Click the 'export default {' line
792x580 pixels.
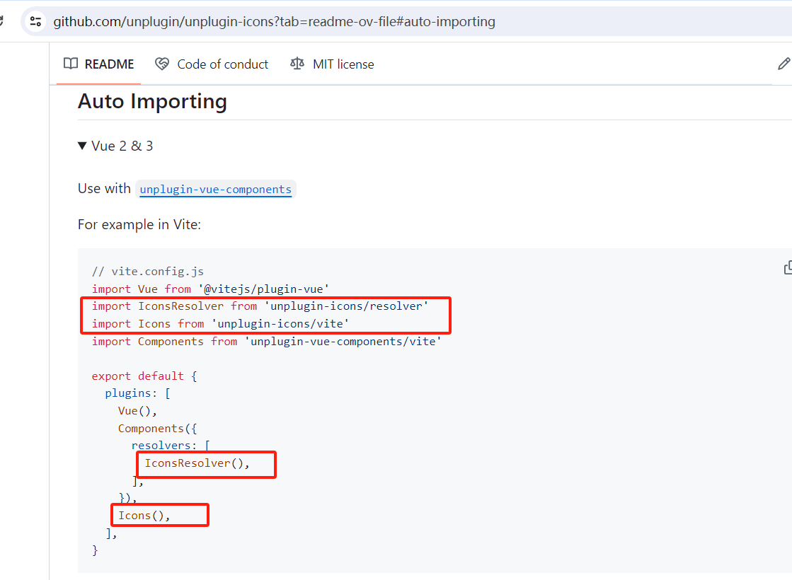tap(144, 376)
